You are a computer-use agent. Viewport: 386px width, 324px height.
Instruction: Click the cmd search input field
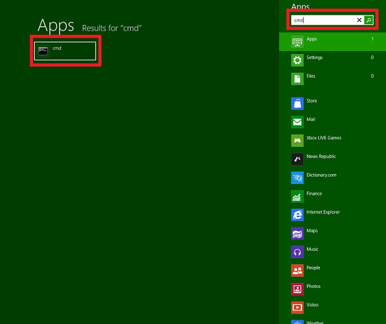(x=323, y=20)
